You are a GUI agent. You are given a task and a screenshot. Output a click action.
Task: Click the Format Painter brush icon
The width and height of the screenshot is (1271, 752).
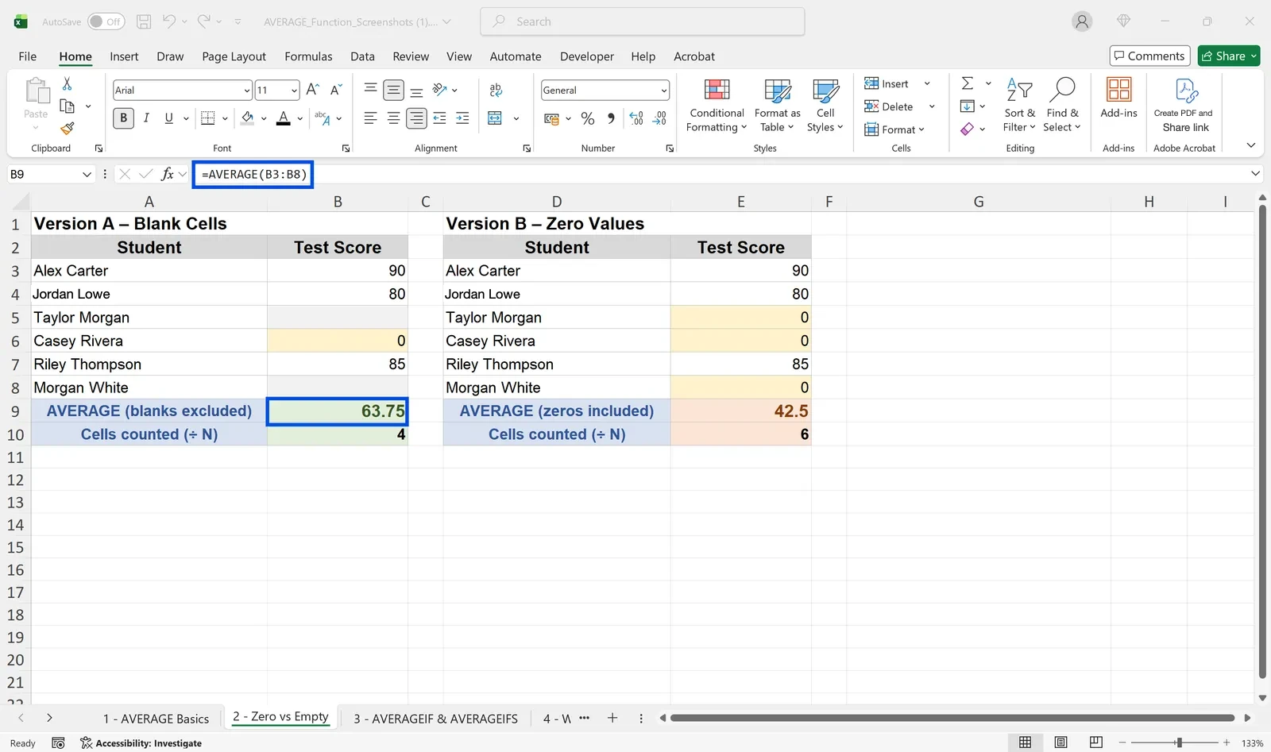coord(68,128)
